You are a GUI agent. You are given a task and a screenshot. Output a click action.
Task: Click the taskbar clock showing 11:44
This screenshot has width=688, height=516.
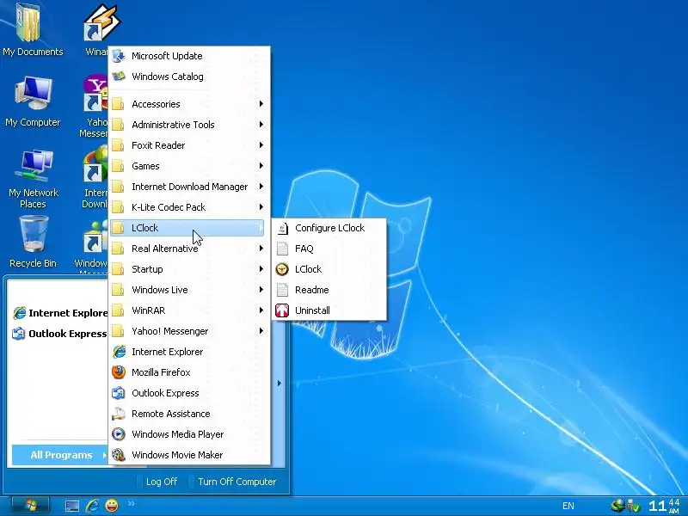click(664, 506)
